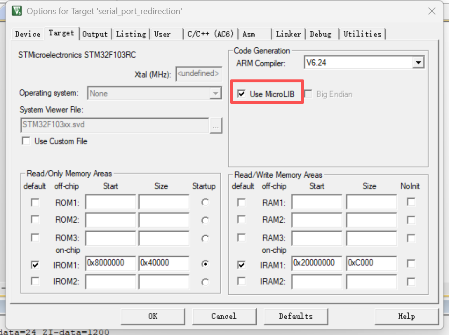
Task: Check the ROM2 default checkbox
Action: [x=35, y=219]
